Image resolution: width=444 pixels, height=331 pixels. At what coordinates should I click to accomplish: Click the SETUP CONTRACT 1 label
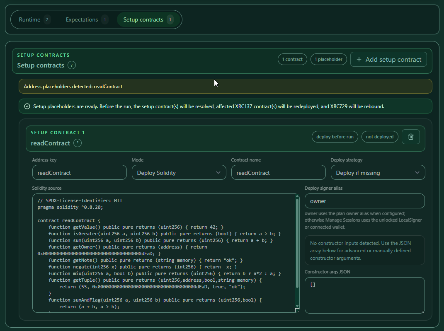tap(58, 133)
